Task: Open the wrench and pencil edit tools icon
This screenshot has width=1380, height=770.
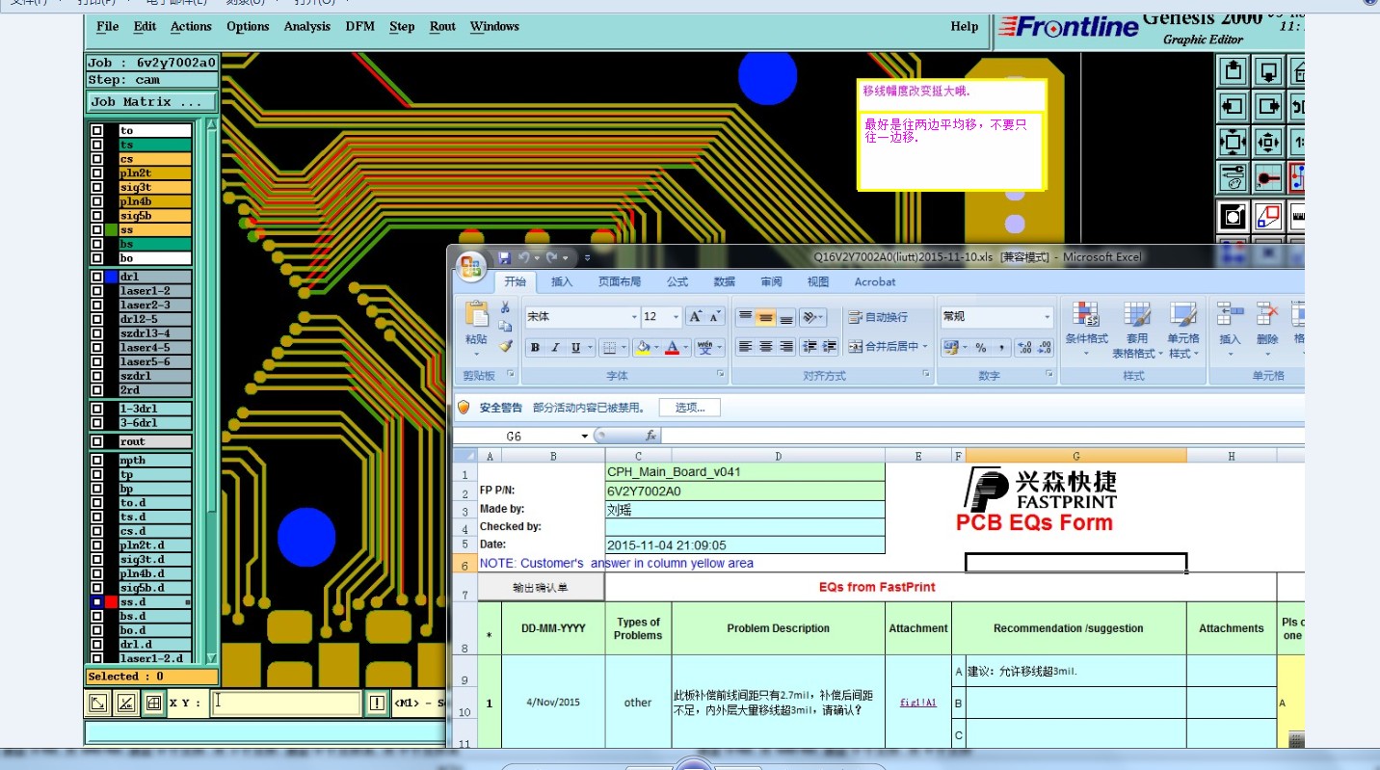Action: 1234,177
